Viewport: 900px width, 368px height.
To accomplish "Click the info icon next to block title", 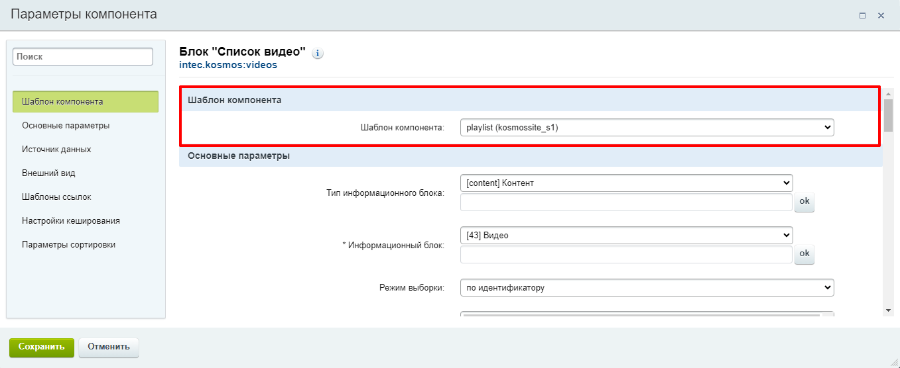I will pos(318,54).
